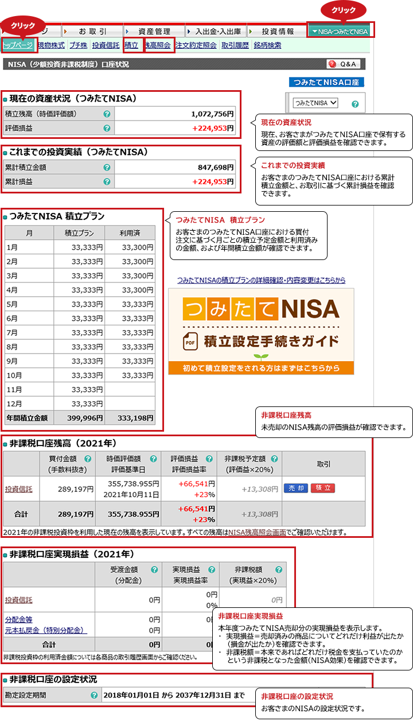Open 投資信託 in the sub-navigation bar
The width and height of the screenshot is (413, 725).
pos(106,45)
